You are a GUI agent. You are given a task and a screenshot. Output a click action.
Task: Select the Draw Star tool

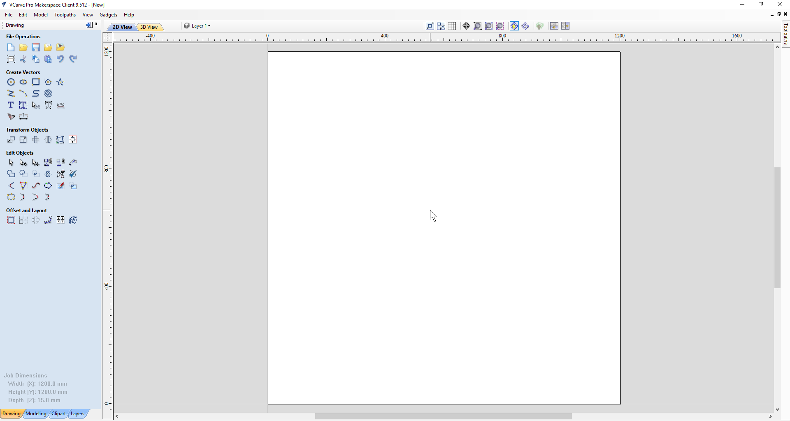(x=60, y=82)
